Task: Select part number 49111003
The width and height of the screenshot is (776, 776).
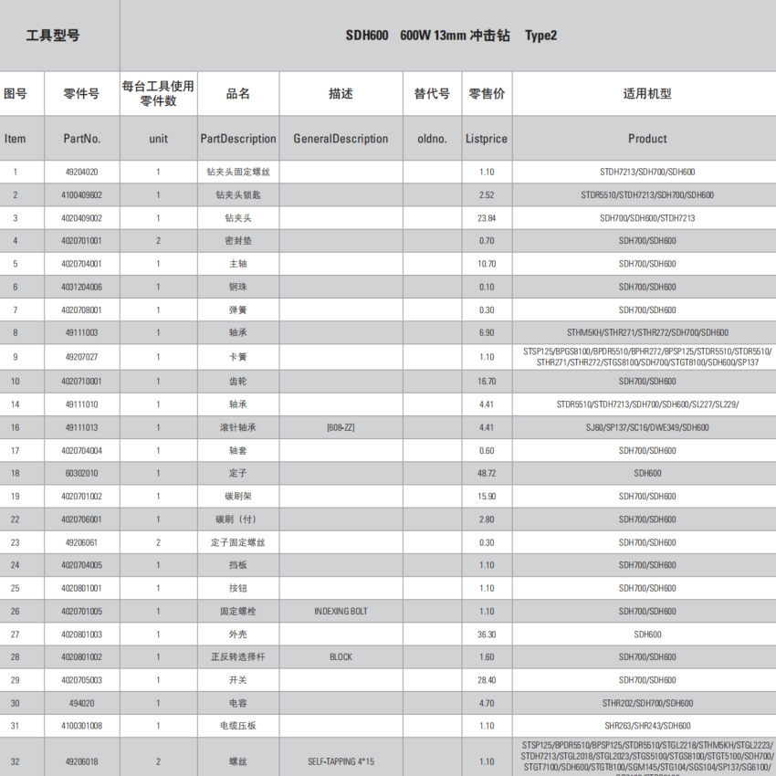Action: [x=81, y=333]
